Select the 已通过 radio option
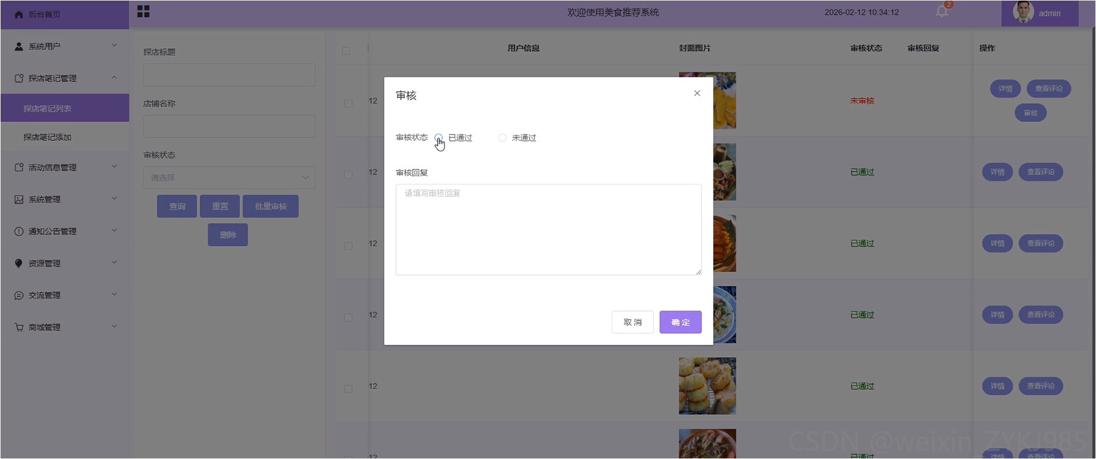 [439, 138]
